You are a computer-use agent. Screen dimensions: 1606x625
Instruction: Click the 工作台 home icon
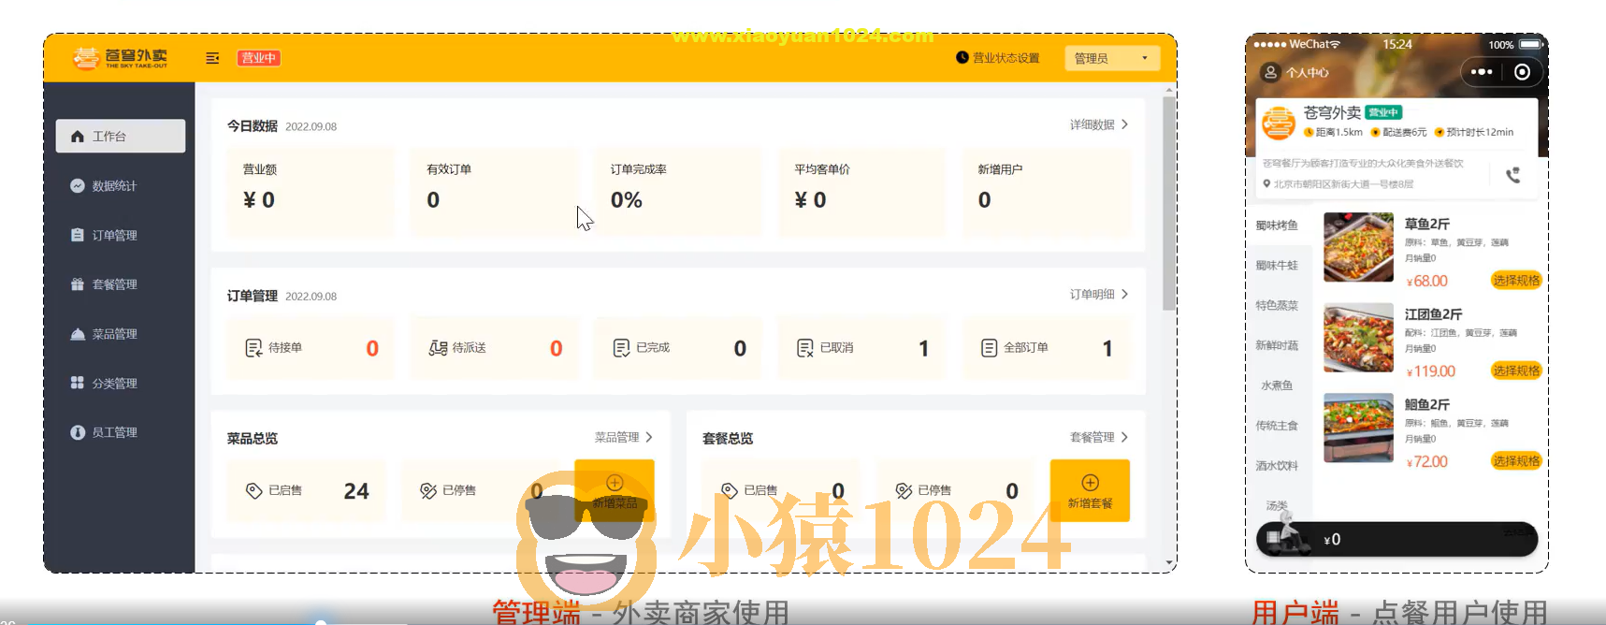pos(78,136)
